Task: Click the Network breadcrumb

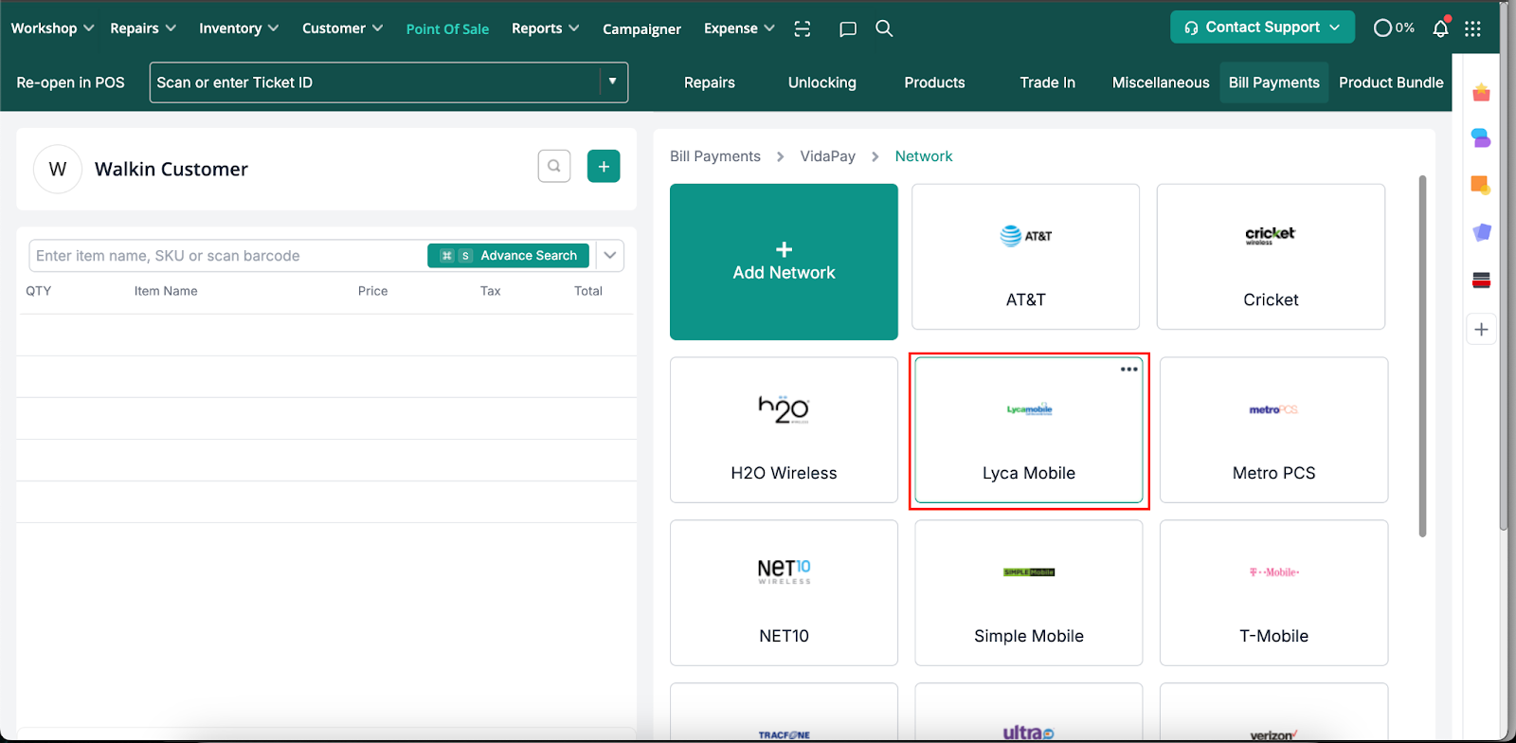Action: pyautogui.click(x=924, y=156)
